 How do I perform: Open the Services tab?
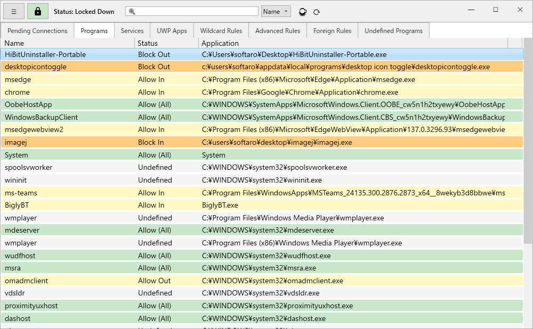132,31
